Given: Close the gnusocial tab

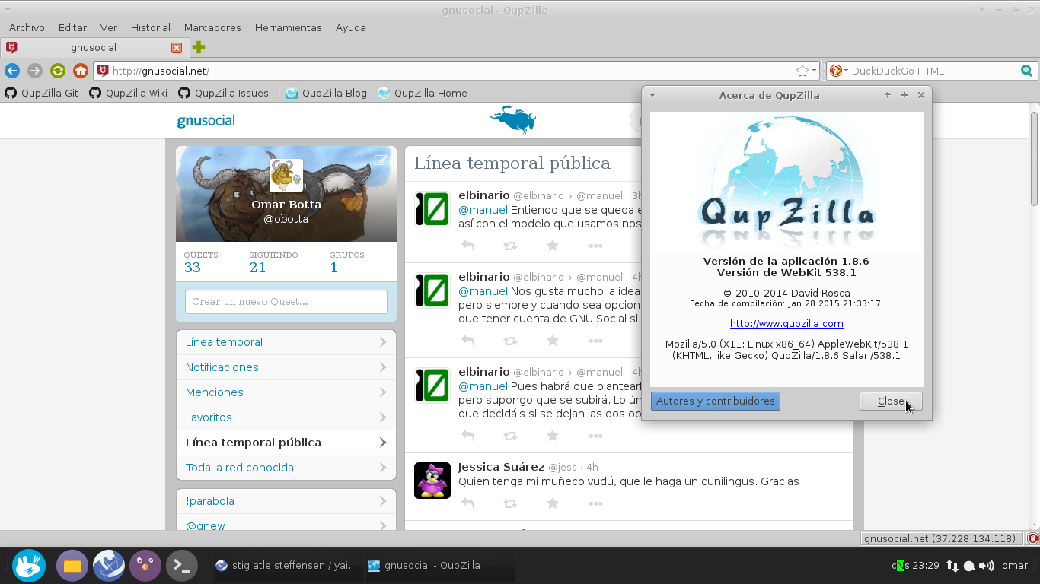Looking at the screenshot, I should (x=177, y=47).
